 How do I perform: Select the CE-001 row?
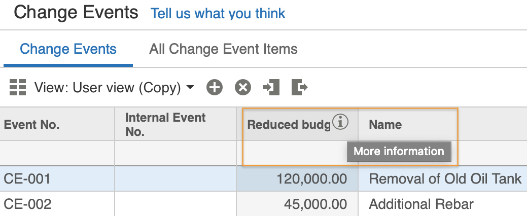click(264, 178)
